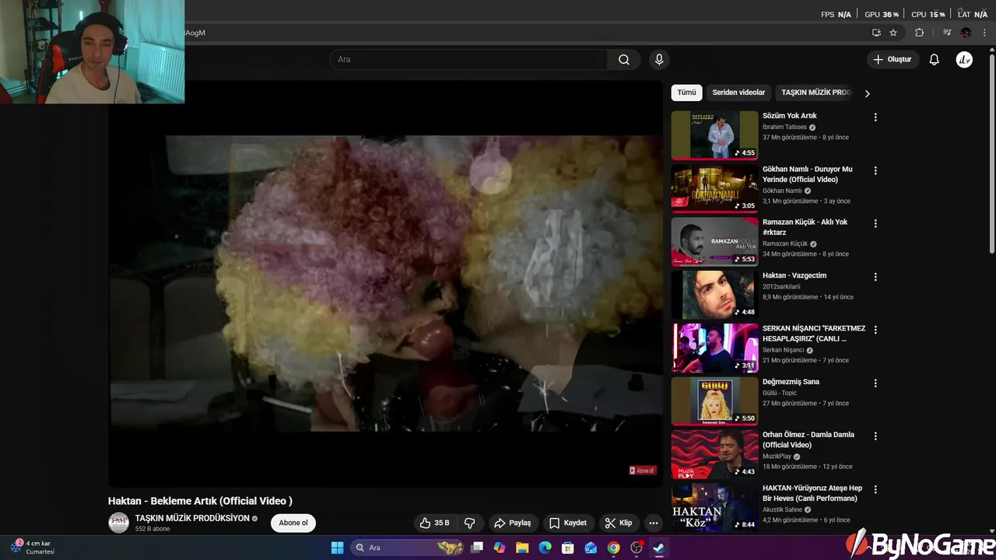
Task: Open the weather widget showing 4 cm kar
Action: (33, 548)
